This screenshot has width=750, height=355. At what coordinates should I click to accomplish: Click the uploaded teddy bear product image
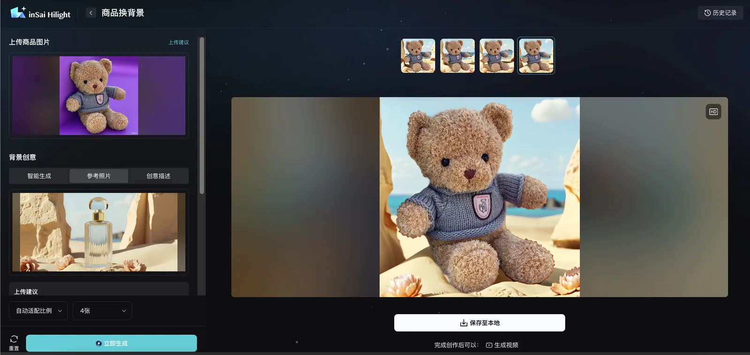pyautogui.click(x=99, y=96)
